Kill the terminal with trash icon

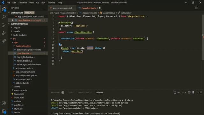pyautogui.click(x=193, y=92)
